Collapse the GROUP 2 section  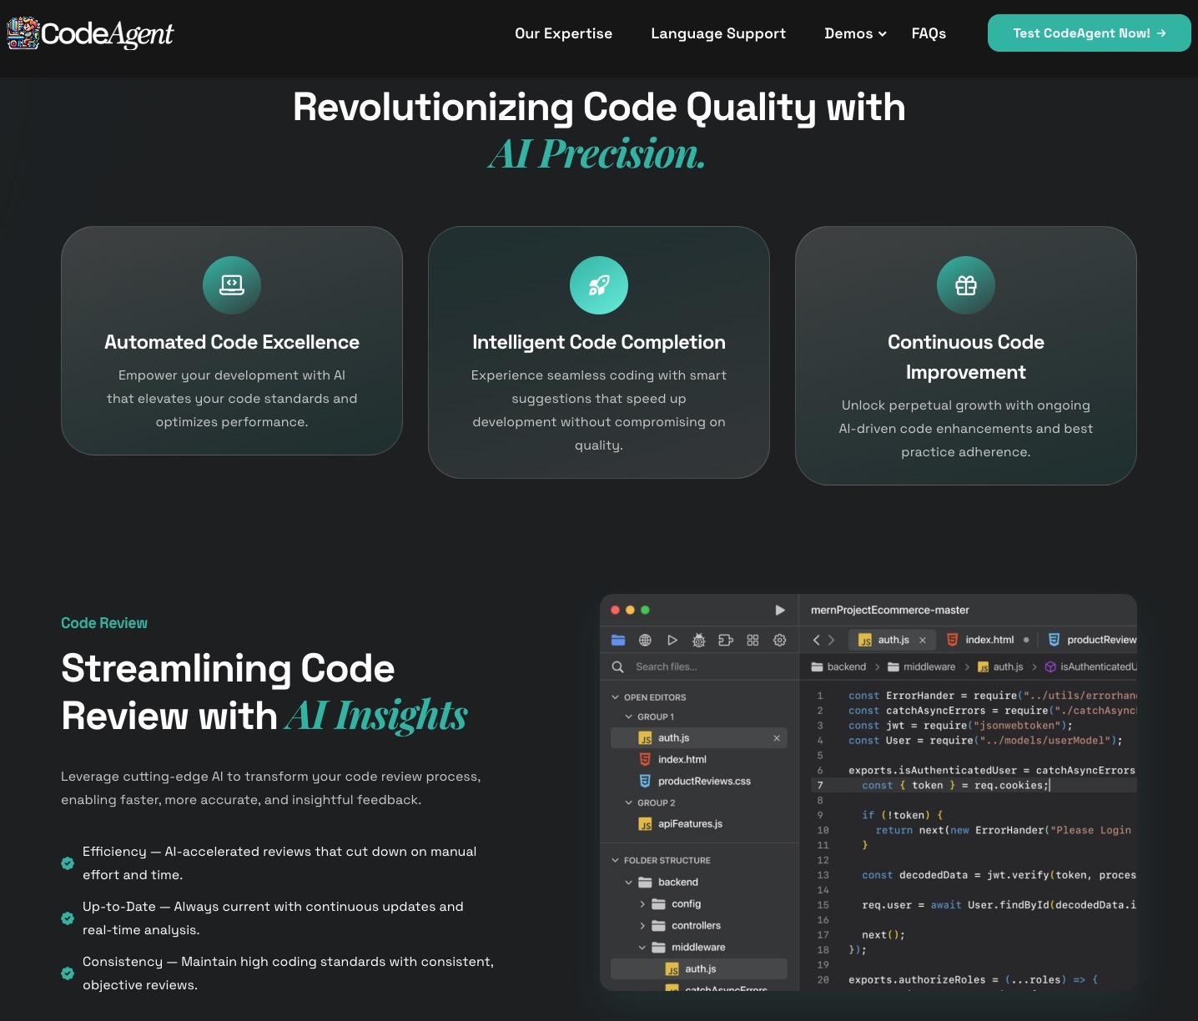629,802
